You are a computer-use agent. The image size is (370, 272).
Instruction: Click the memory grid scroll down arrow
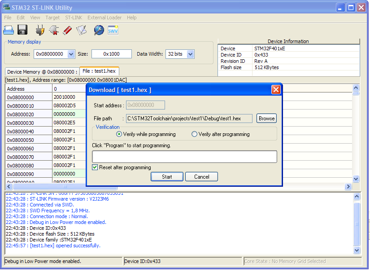[x=356, y=179]
